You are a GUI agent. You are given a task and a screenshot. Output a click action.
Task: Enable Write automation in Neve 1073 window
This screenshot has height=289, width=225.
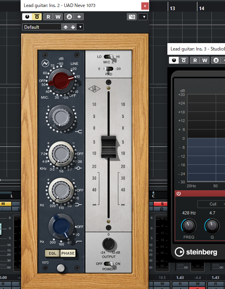pyautogui.click(x=58, y=17)
